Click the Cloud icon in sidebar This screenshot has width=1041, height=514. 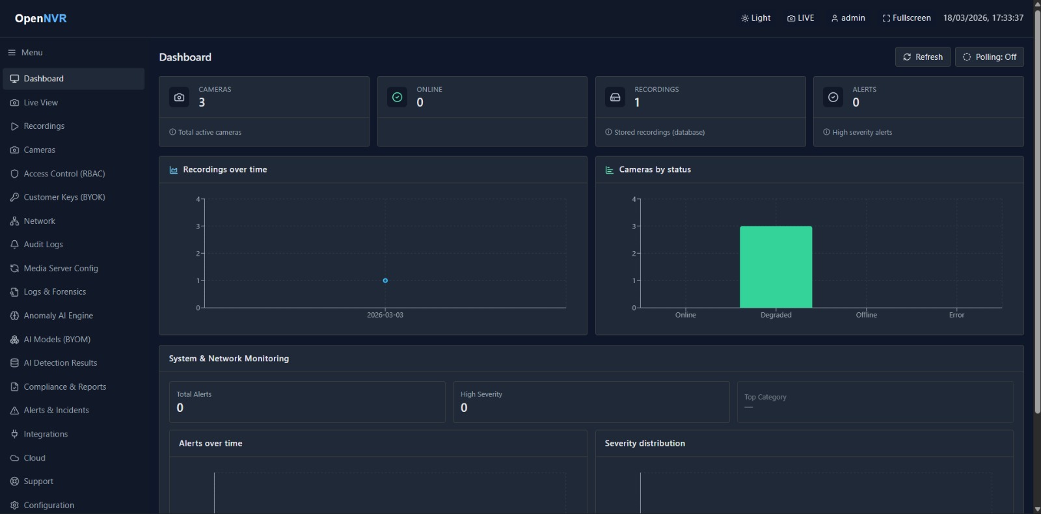[14, 458]
